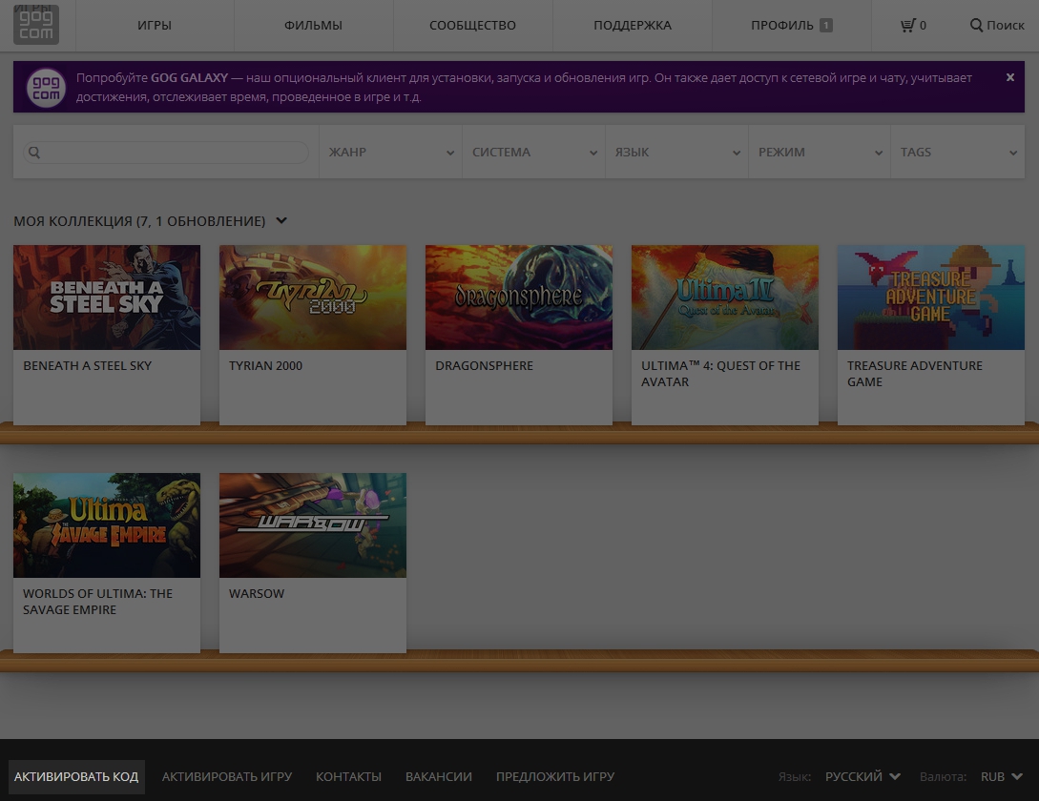Open RUB currency dropdown

pos(1001,776)
